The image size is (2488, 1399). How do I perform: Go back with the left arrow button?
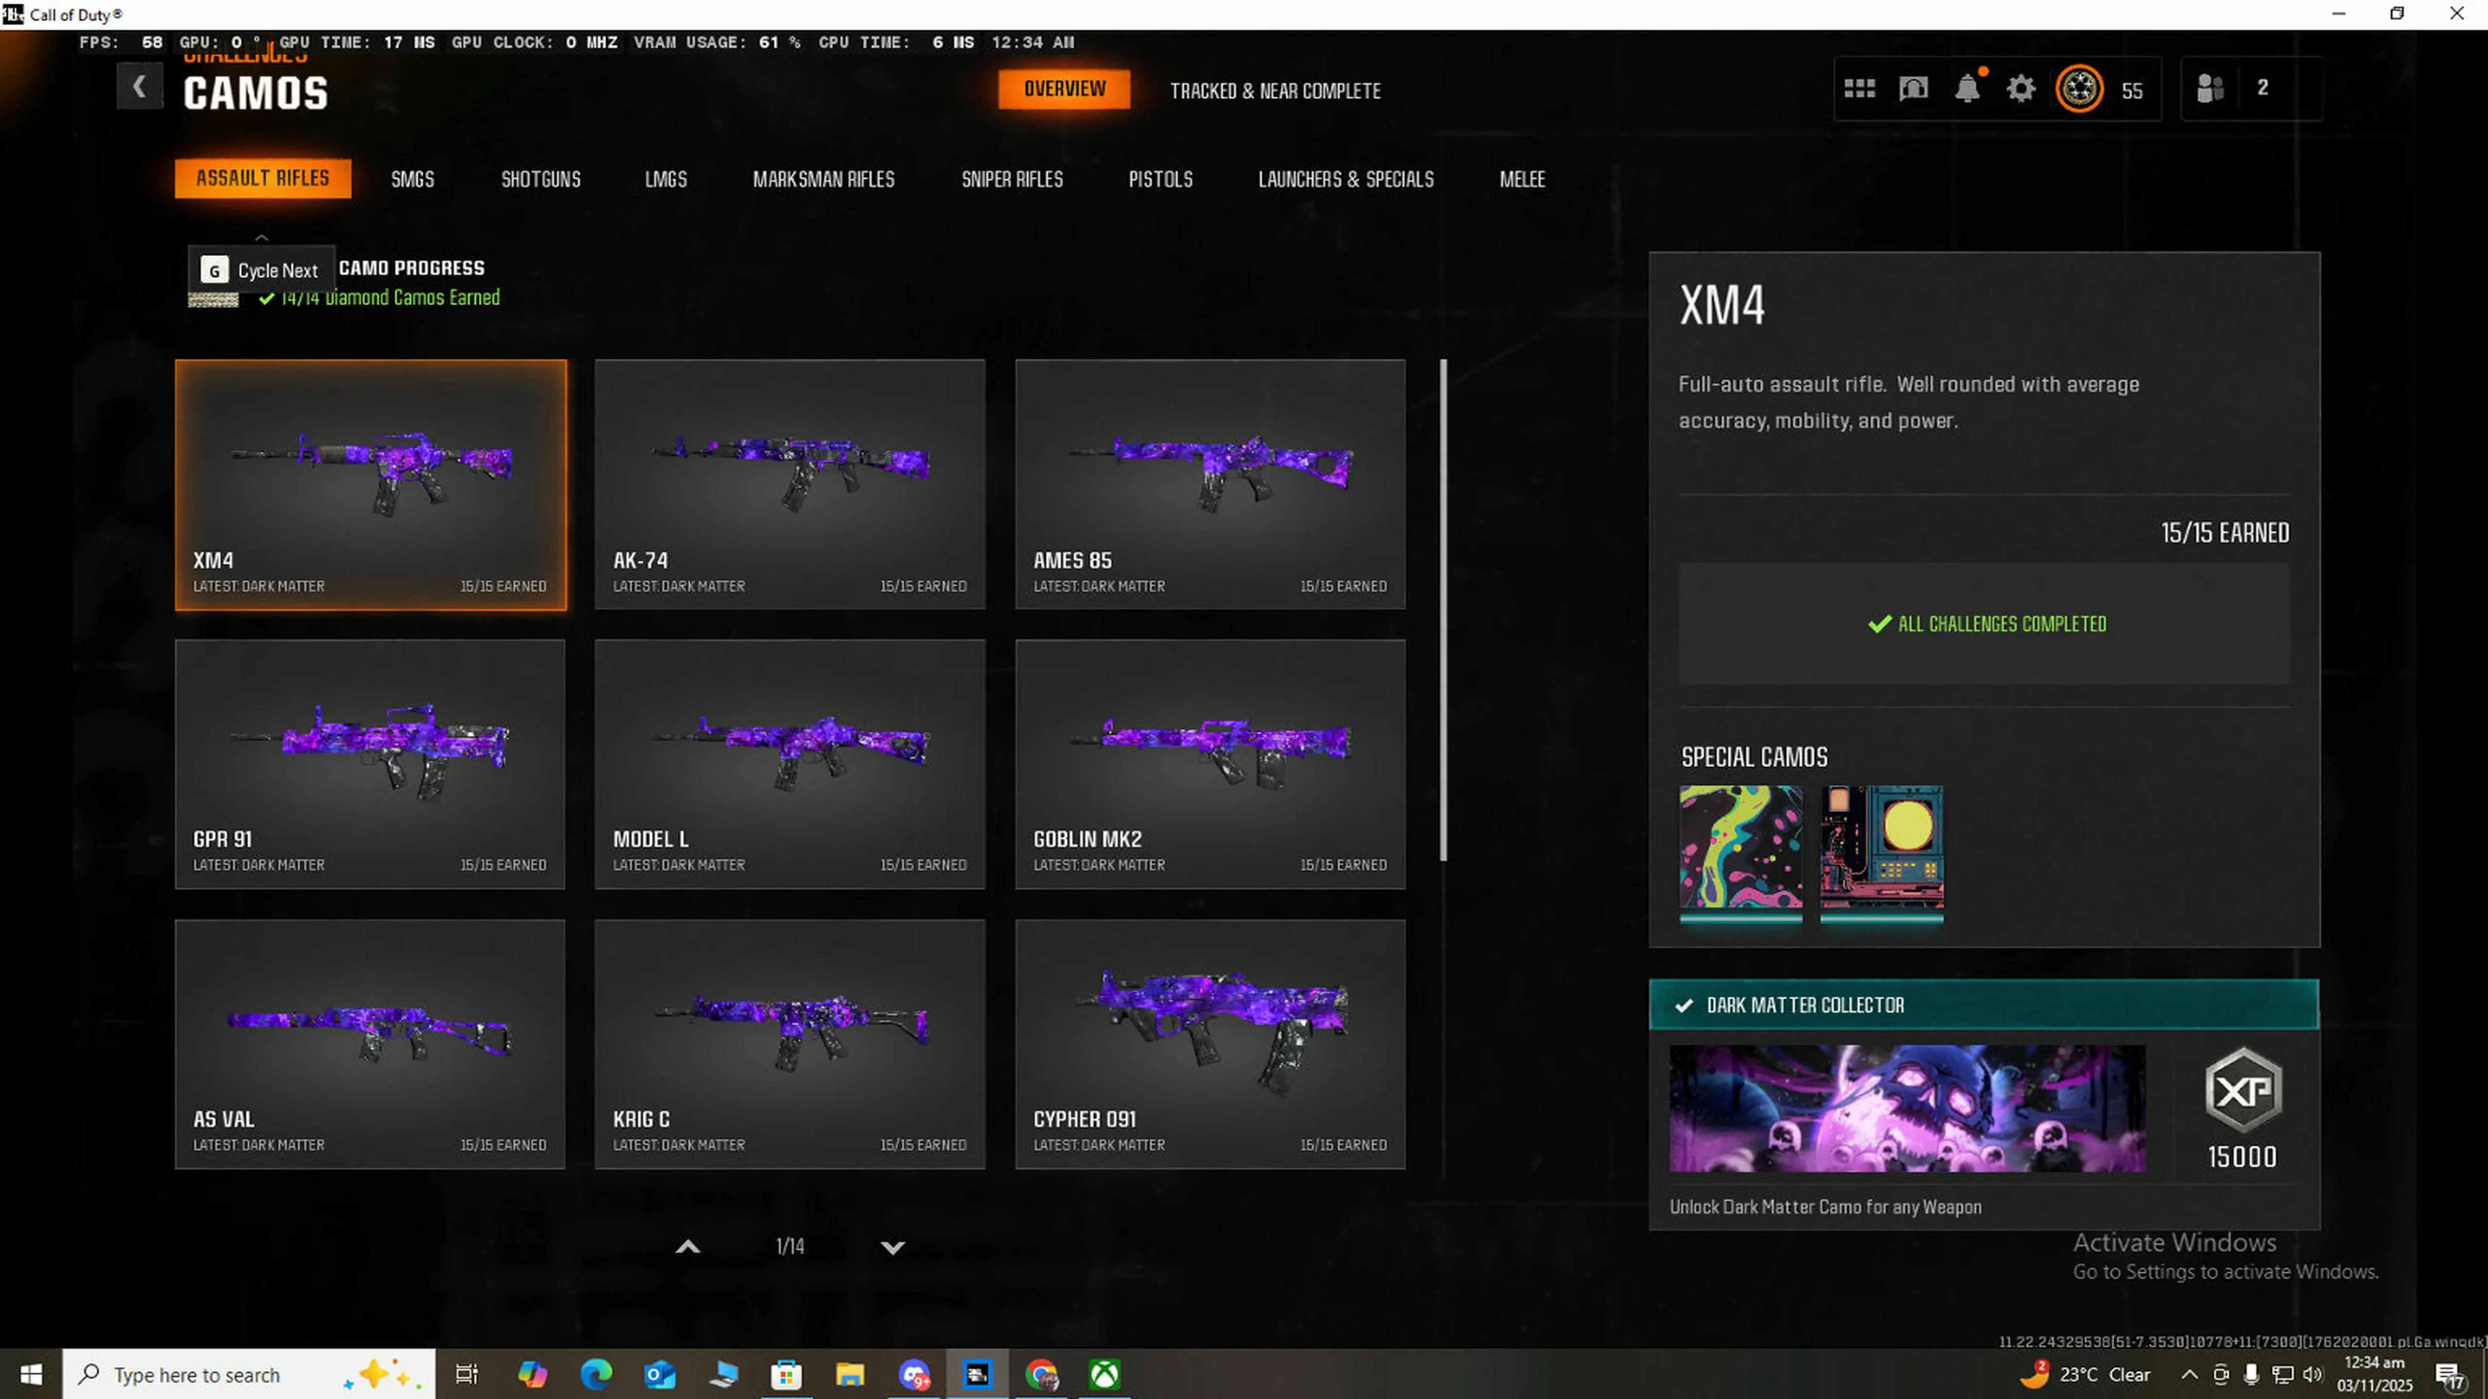point(140,87)
